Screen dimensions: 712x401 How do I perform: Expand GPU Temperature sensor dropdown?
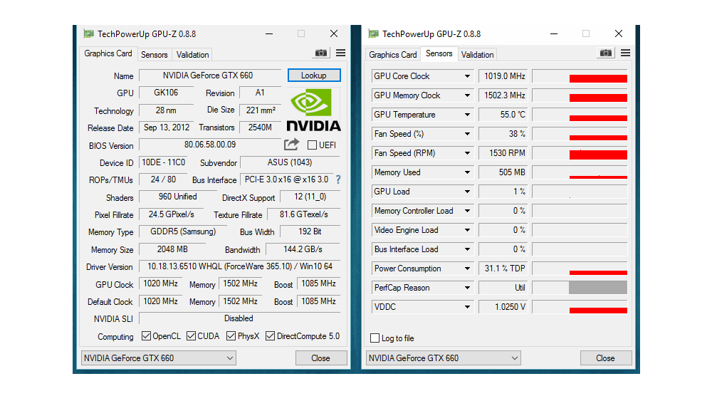point(467,115)
